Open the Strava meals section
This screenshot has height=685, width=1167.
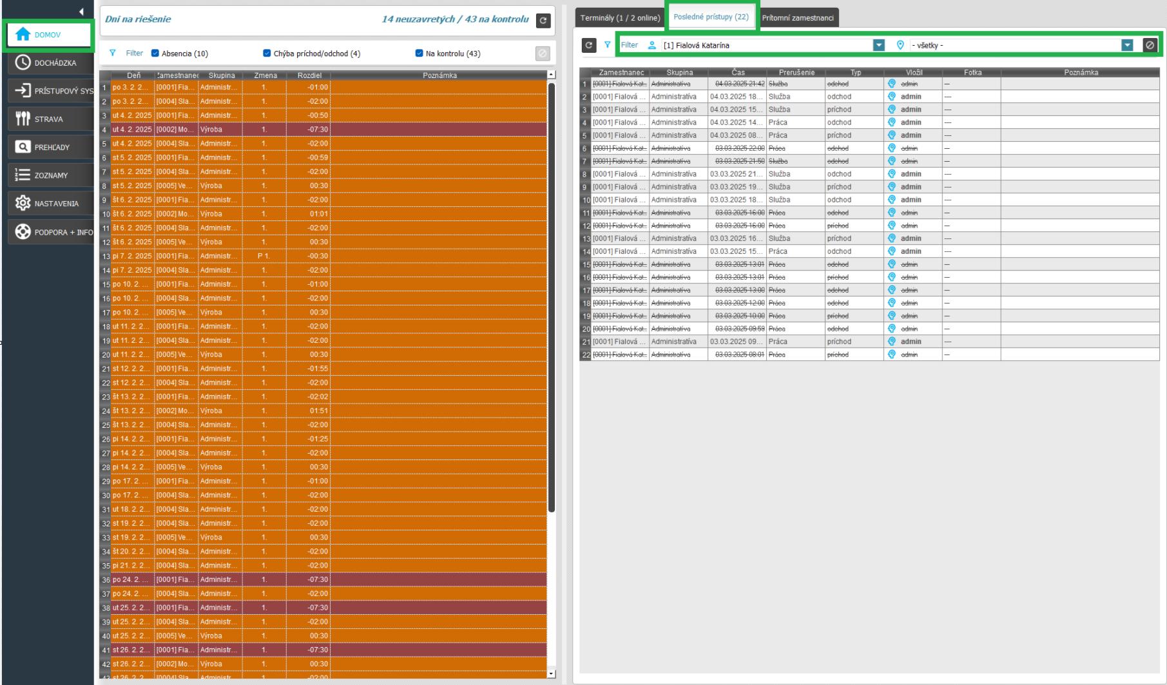[x=50, y=119]
